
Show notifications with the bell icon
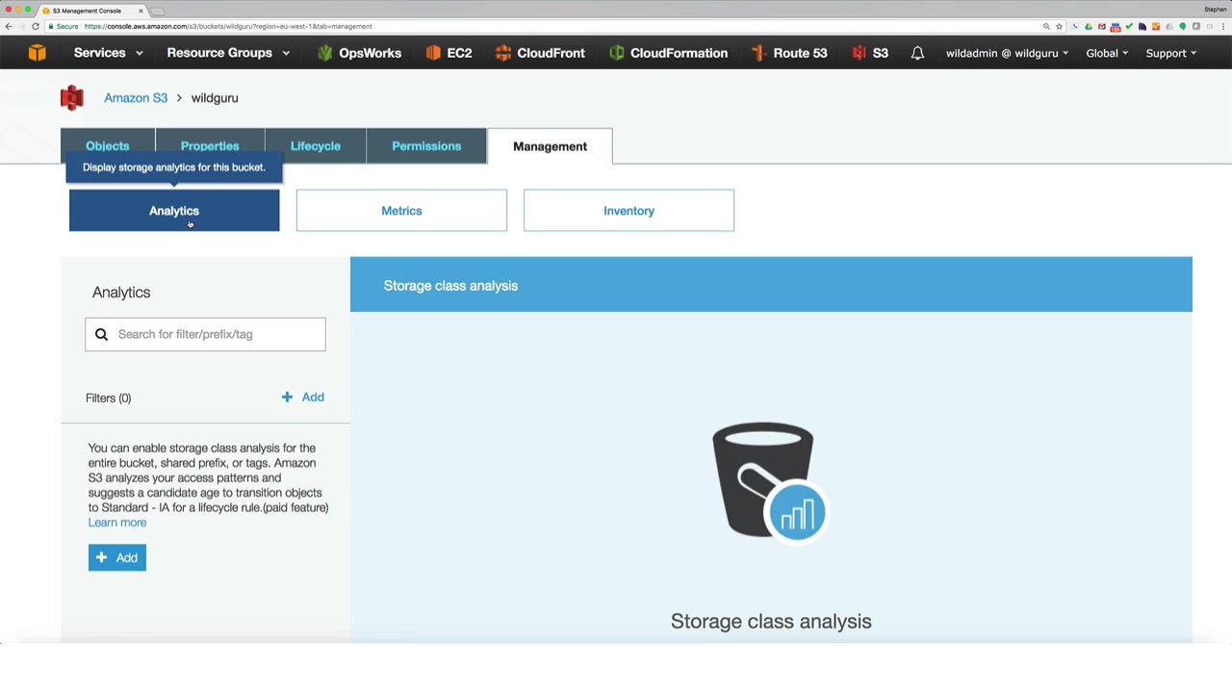[917, 53]
